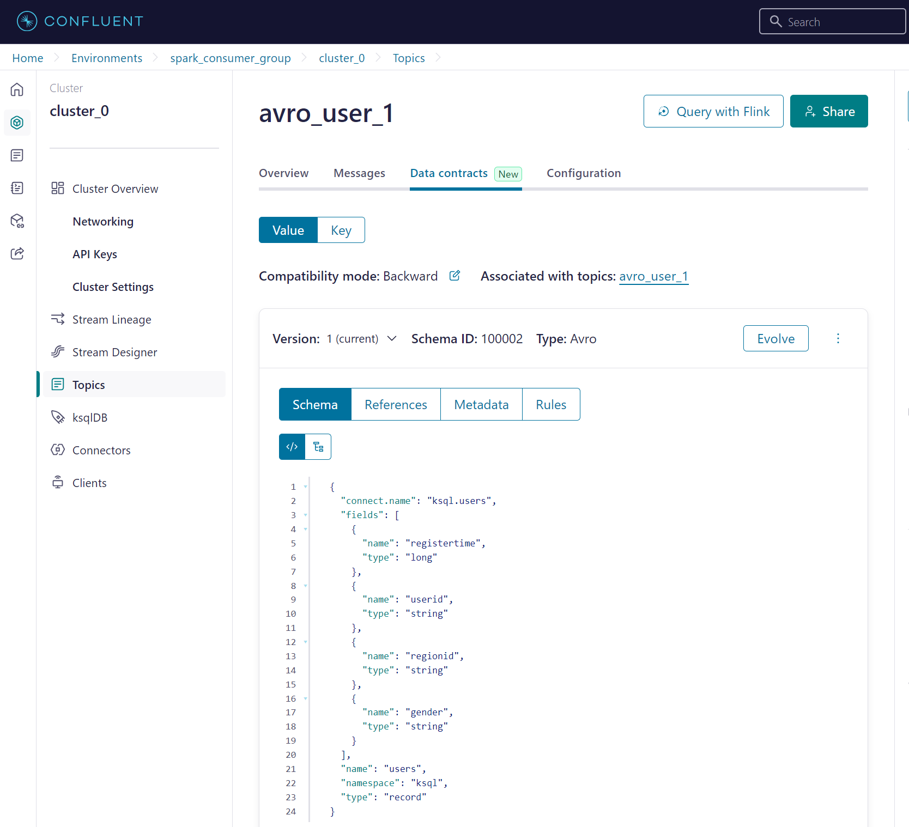Open the Version 1 (current) dropdown
Viewport: 909px width, 827px height.
361,339
